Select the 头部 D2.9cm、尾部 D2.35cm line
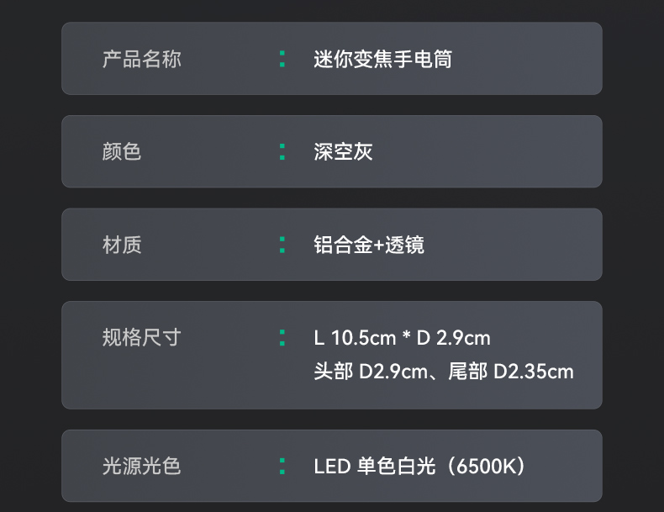This screenshot has height=512, width=664. pos(444,372)
